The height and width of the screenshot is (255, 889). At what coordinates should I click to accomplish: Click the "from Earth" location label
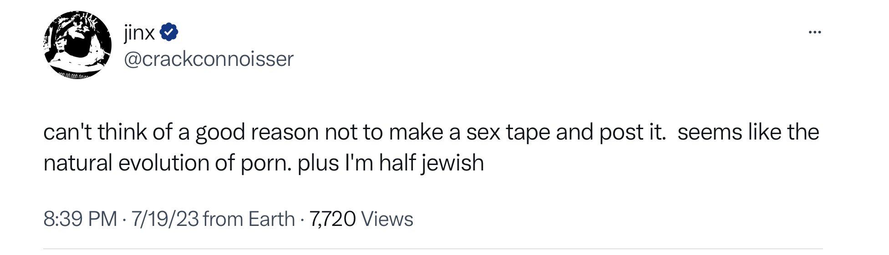pyautogui.click(x=249, y=219)
